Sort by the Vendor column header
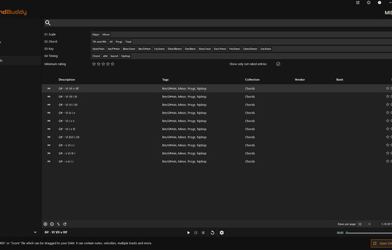 300,79
